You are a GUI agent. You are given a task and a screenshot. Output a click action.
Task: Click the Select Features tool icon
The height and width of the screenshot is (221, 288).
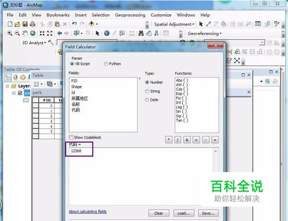(x=77, y=33)
